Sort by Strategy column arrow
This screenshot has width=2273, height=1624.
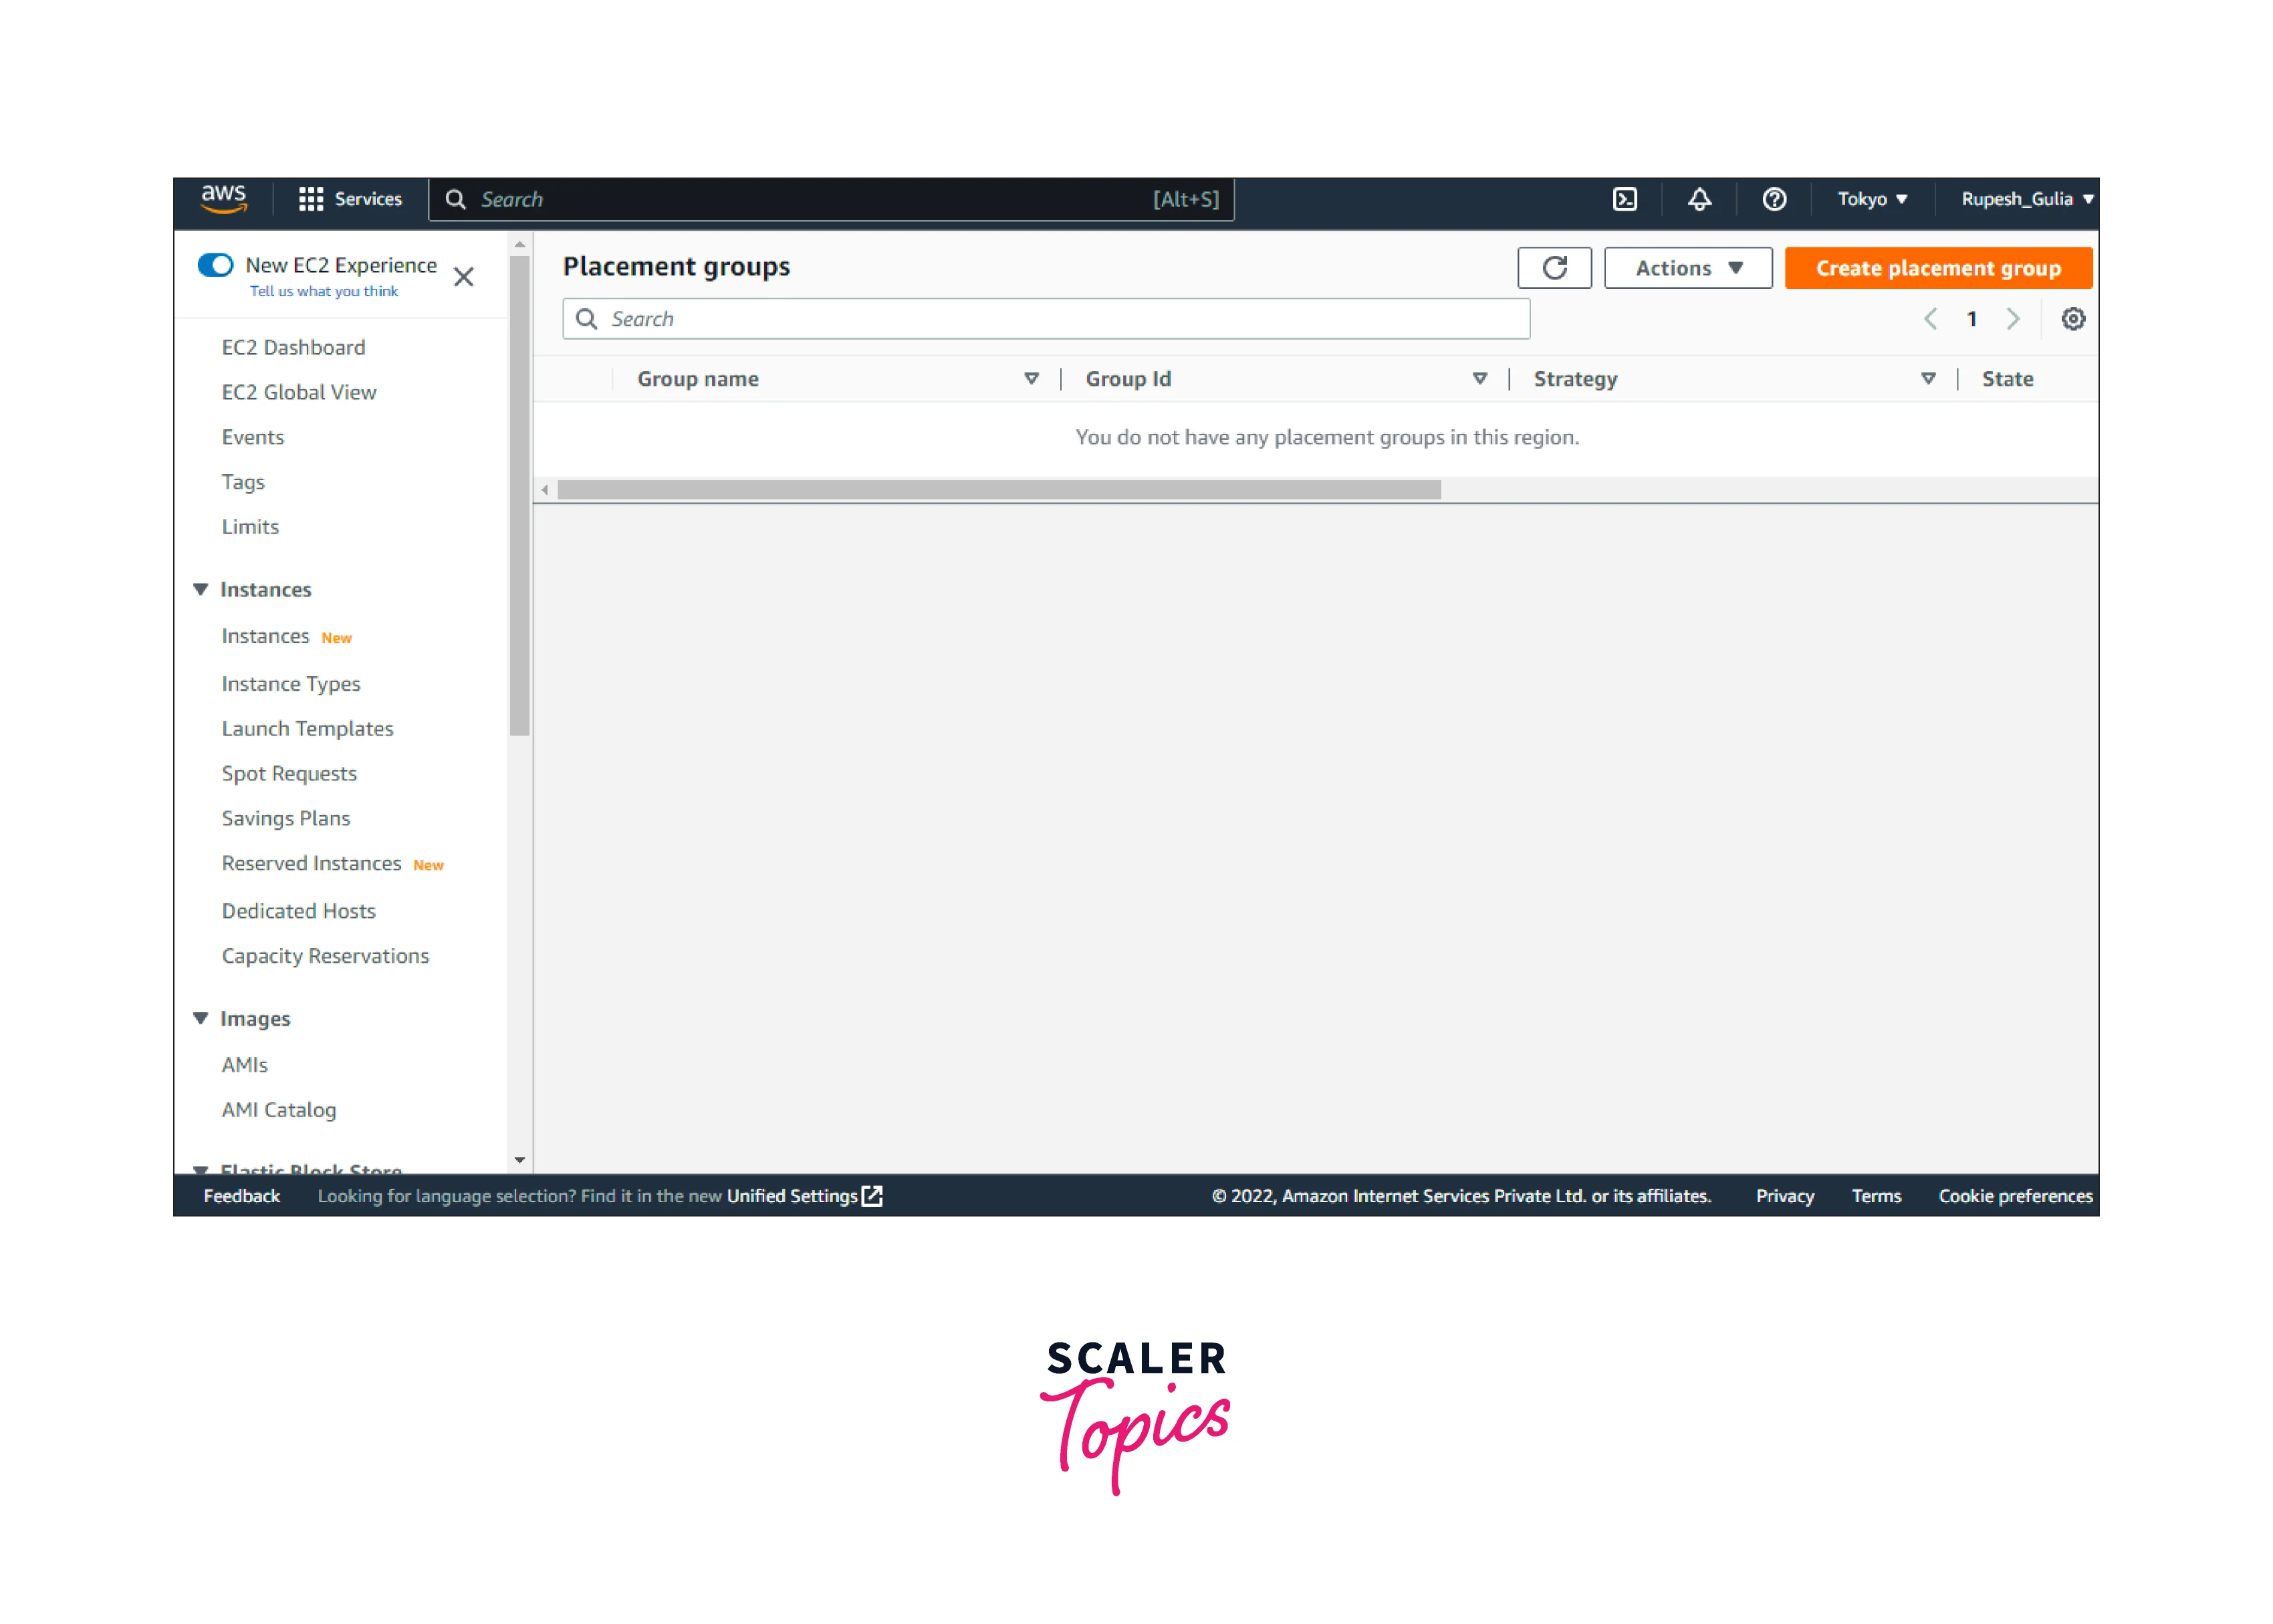1928,379
